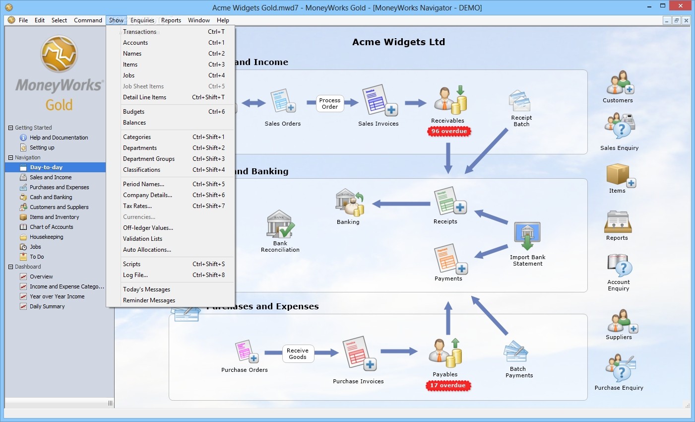Open the Customers icon on right panel
Screen dimensions: 695x422
620,82
